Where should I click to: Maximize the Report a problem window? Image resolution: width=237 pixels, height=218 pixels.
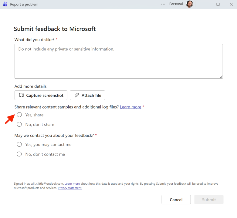click(x=218, y=4)
